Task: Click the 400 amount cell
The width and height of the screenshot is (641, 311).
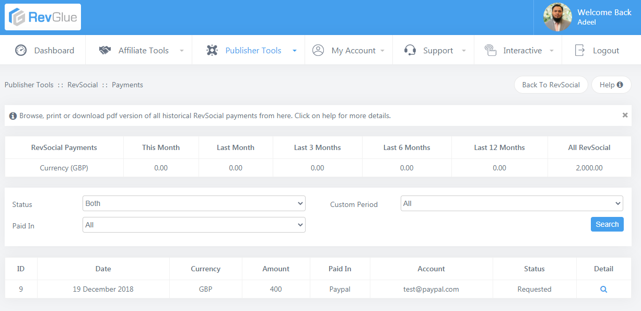Action: 276,289
